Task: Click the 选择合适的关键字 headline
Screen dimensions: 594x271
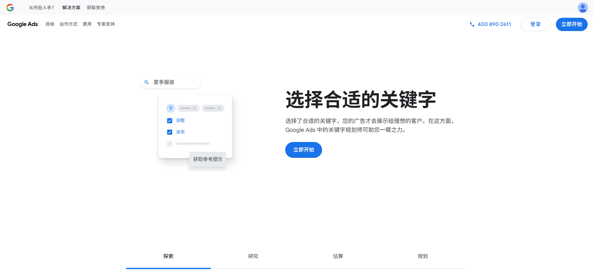Action: point(361,100)
